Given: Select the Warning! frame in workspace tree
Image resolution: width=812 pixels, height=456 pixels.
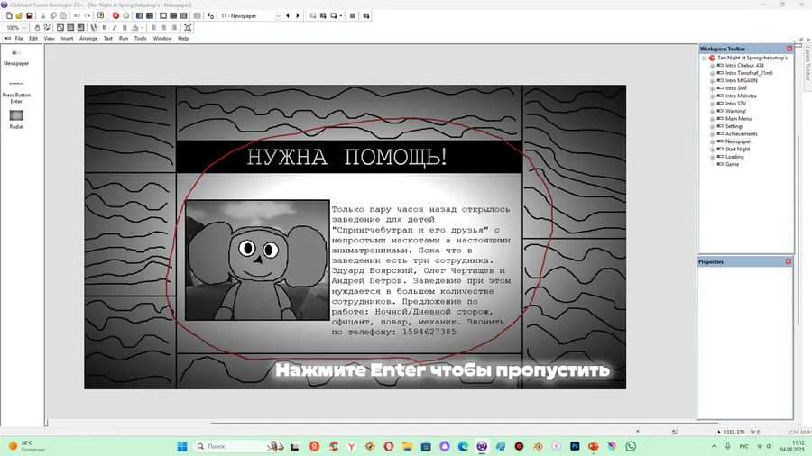Looking at the screenshot, I should coord(735,111).
